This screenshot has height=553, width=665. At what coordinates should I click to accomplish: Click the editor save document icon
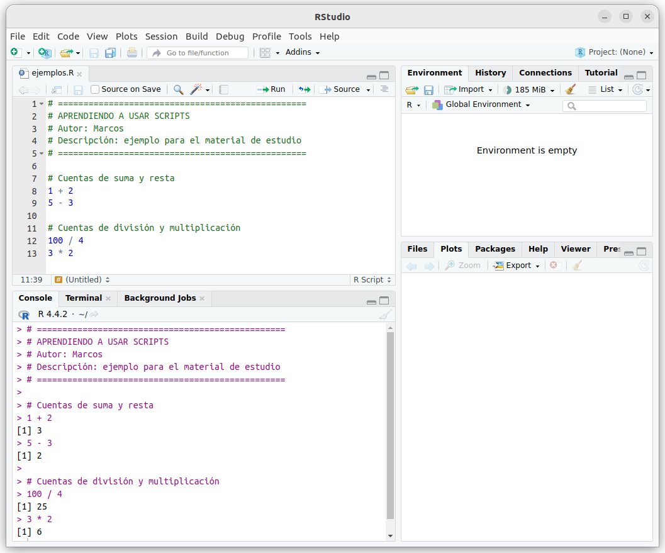[x=78, y=89]
